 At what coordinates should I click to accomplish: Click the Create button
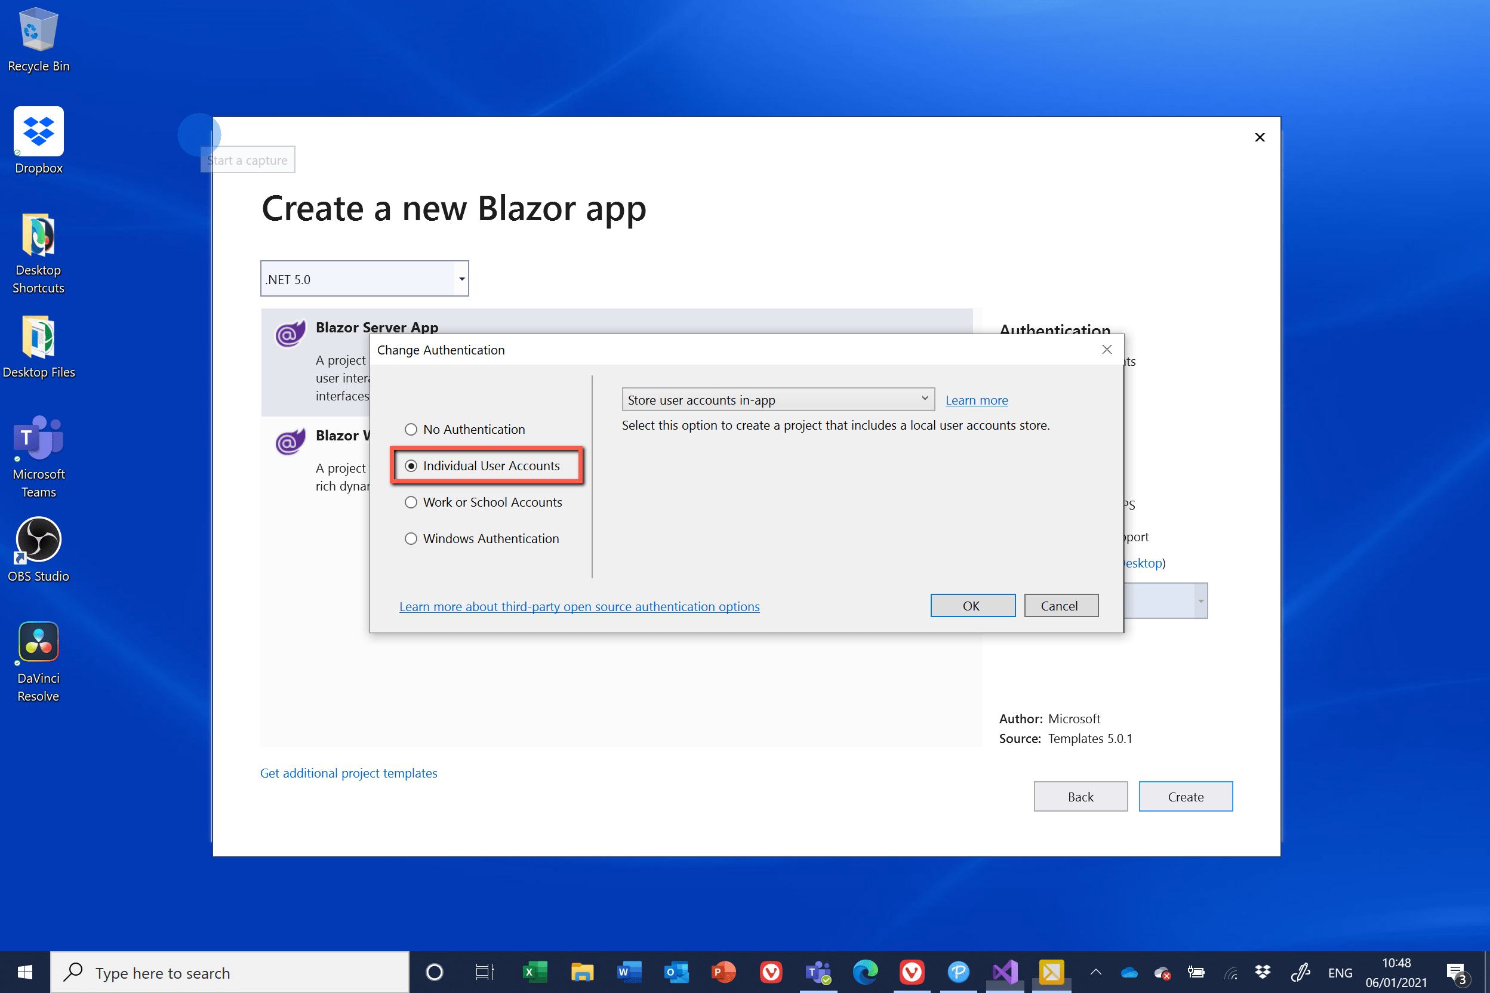coord(1186,796)
